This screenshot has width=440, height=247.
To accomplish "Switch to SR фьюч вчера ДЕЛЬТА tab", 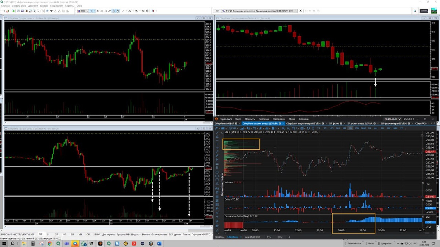I will pyautogui.click(x=360, y=123).
